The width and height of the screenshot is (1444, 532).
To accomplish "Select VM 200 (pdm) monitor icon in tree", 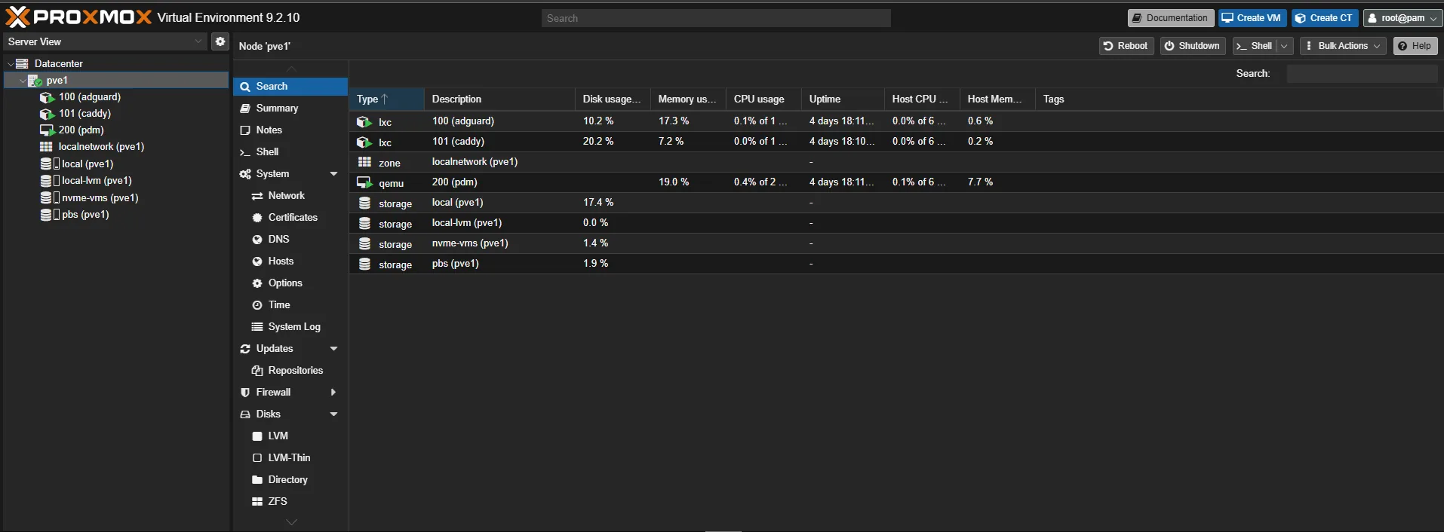I will click(x=47, y=130).
